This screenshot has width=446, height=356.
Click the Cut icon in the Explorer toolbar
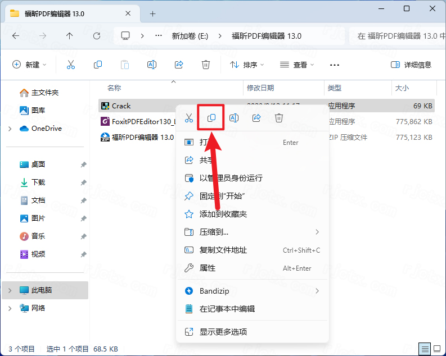click(70, 65)
